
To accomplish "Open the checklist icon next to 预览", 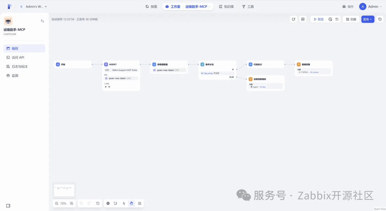I will [x=337, y=19].
